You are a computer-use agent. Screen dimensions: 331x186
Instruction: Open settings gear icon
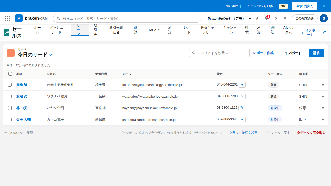pos(285,18)
